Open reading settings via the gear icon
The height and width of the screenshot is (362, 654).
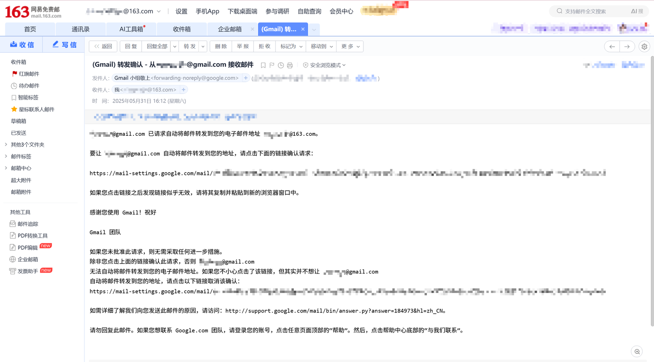(x=644, y=46)
